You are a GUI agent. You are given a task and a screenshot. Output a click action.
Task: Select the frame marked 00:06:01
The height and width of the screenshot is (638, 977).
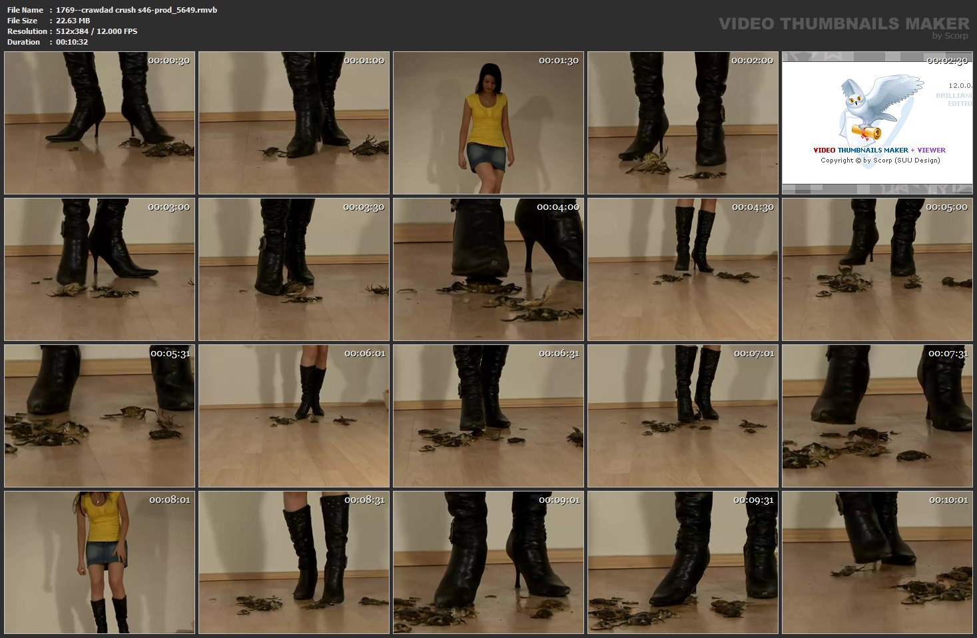click(x=294, y=416)
